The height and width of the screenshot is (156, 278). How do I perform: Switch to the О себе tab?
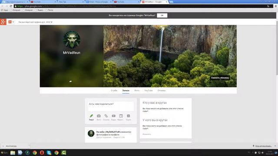[x=114, y=91]
